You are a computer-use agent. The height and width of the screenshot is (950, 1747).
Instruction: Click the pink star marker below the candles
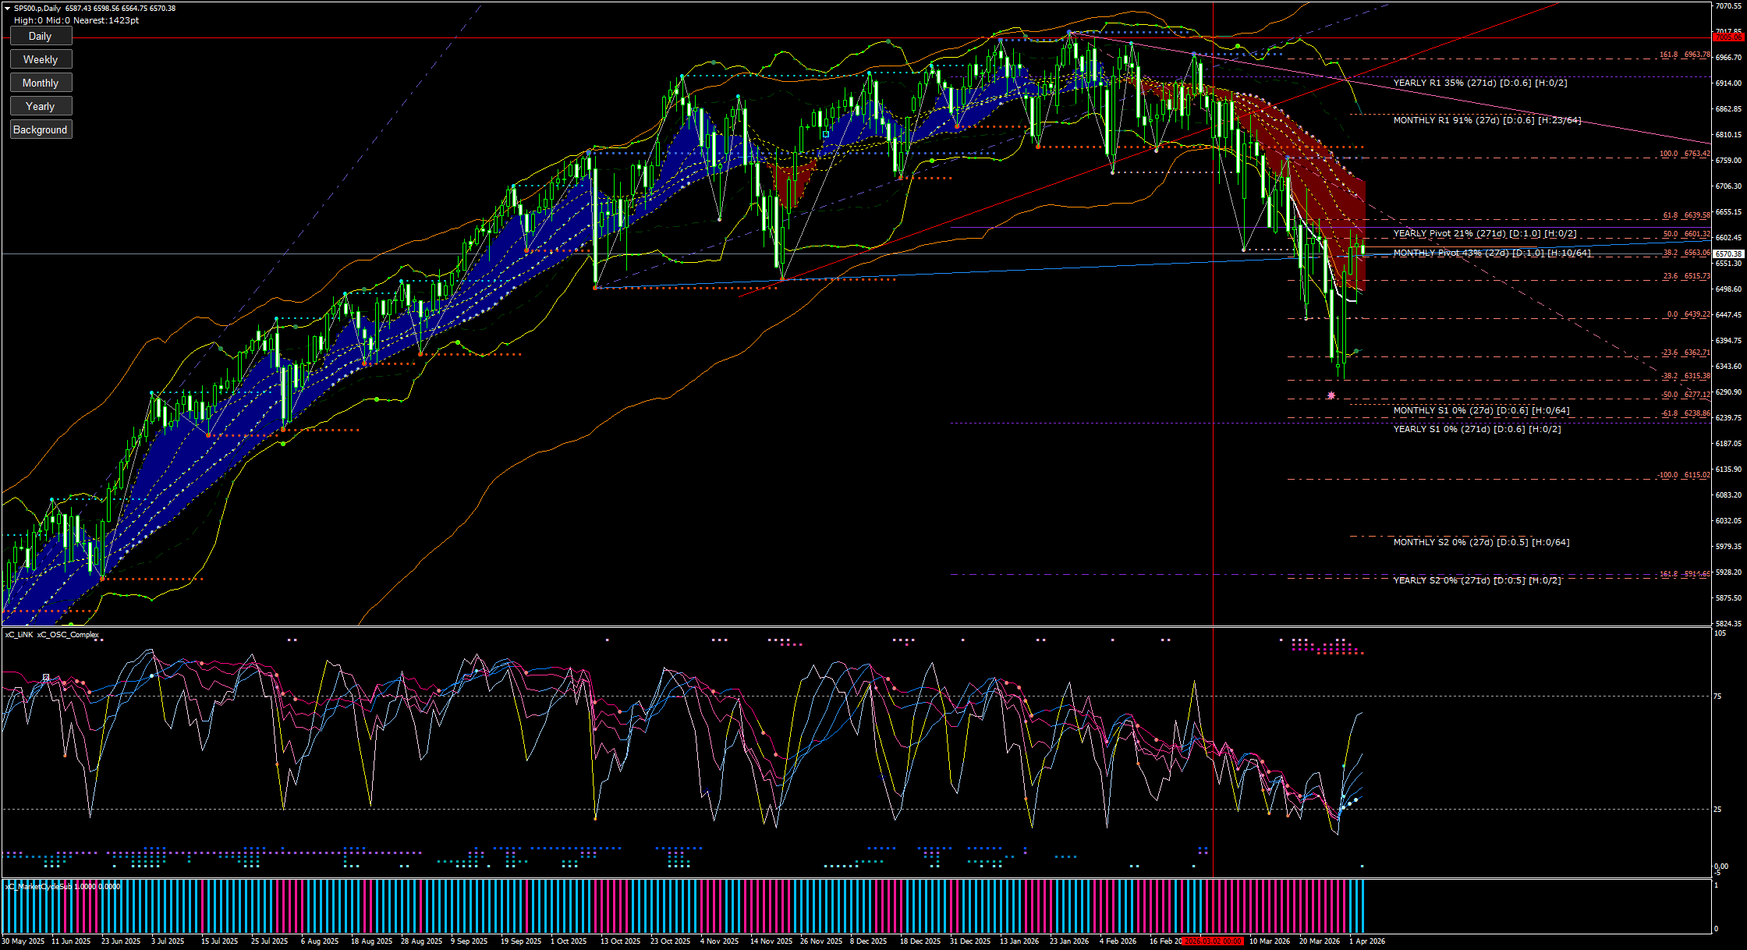(1331, 395)
